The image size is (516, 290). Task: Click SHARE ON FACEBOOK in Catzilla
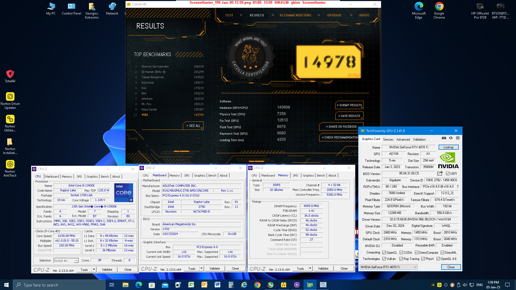click(x=341, y=127)
